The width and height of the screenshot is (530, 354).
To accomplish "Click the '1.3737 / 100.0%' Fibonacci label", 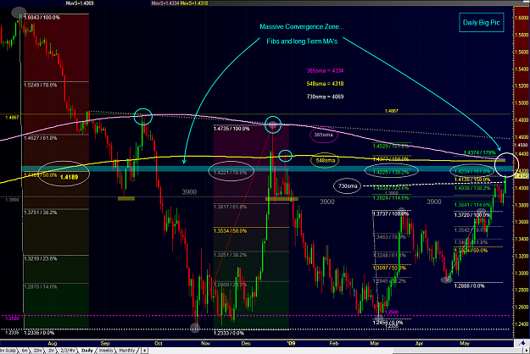I will pos(391,214).
